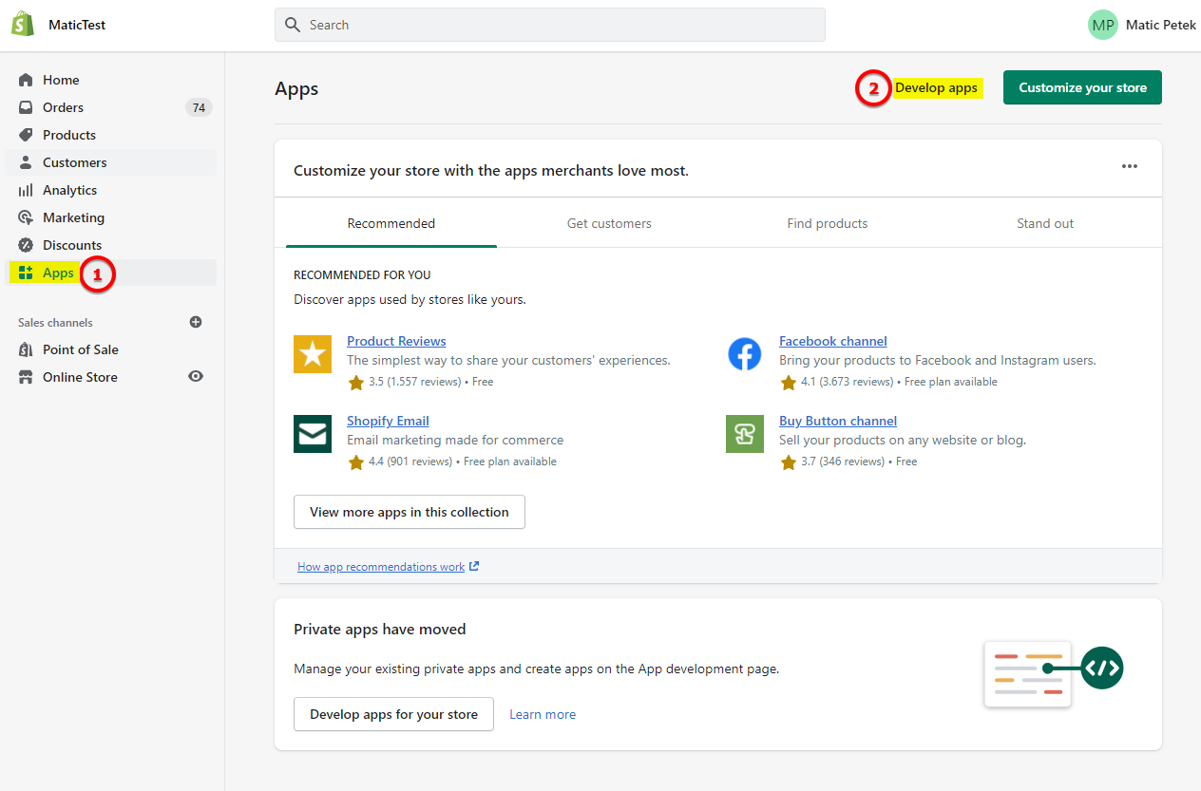
Task: Open the Buy Button channel link
Action: pos(838,421)
